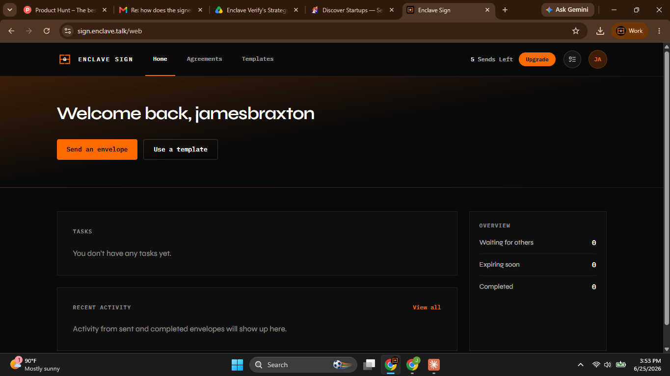670x376 pixels.
Task: Switch to the Discover Startups tab
Action: 352,10
